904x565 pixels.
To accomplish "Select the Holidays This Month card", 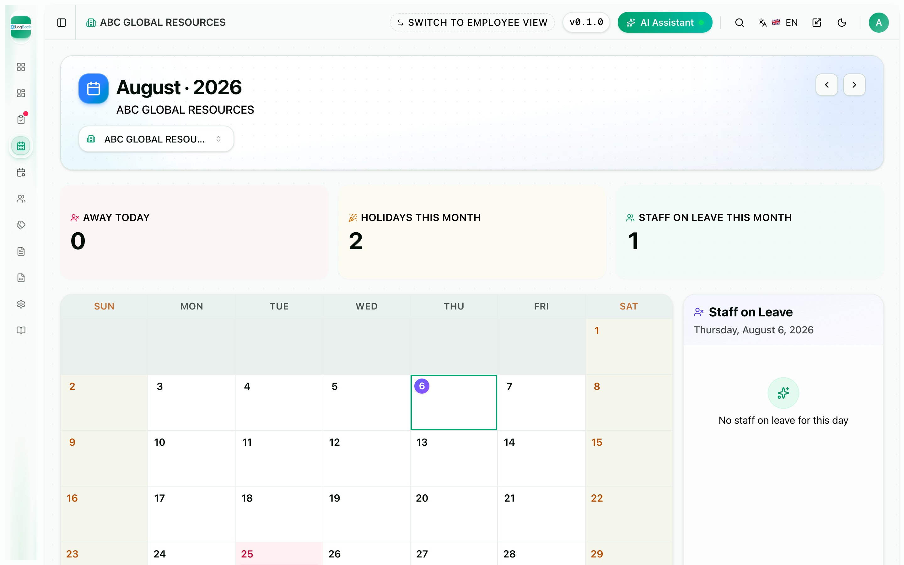I will [x=472, y=232].
